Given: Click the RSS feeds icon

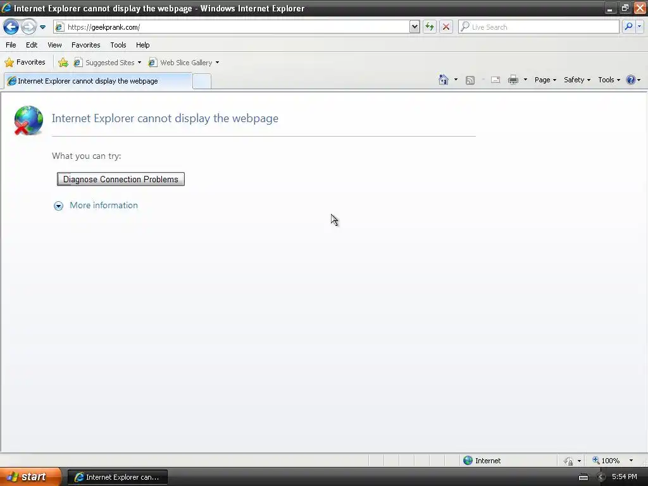Looking at the screenshot, I should point(470,80).
